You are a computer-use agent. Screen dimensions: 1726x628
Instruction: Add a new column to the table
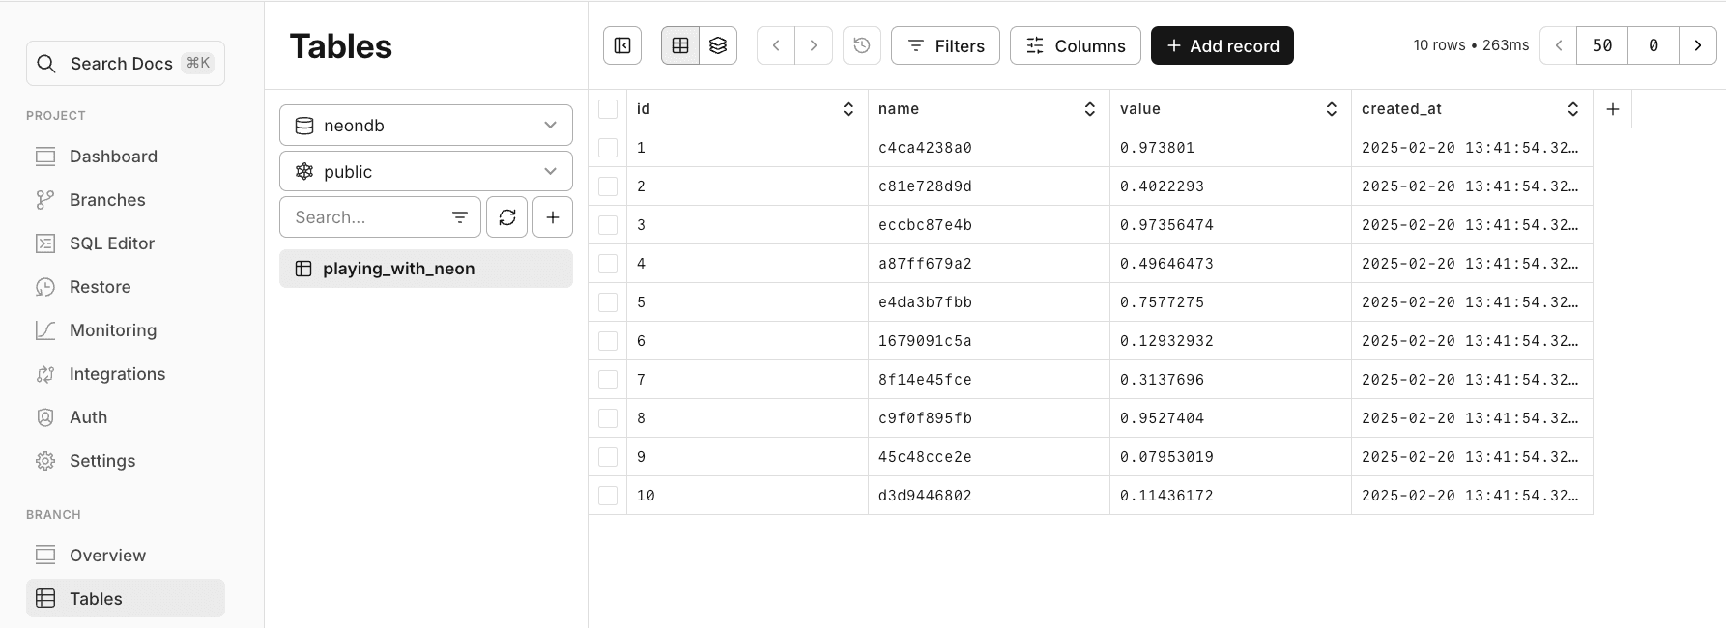tap(1612, 109)
